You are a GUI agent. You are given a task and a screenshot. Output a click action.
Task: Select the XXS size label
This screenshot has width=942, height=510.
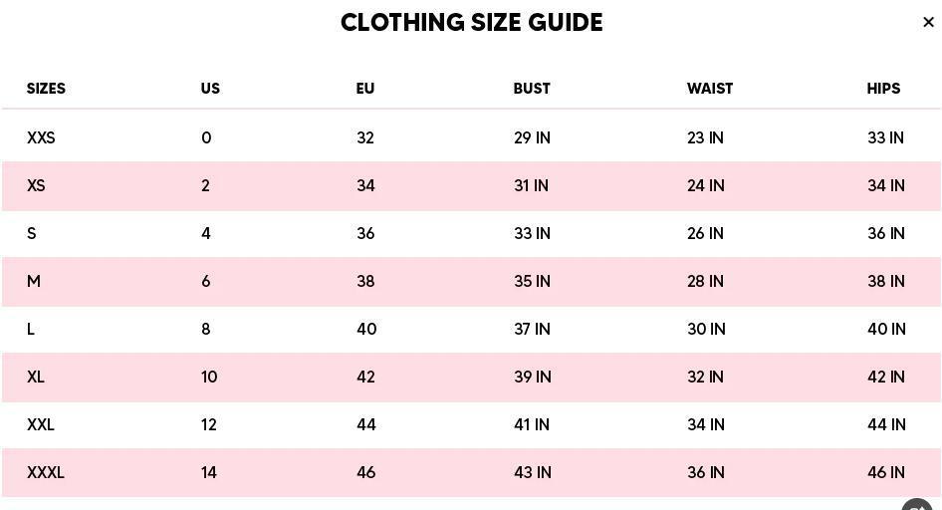[x=41, y=137]
